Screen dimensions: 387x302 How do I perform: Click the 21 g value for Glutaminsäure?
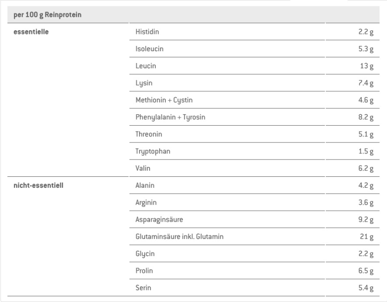[x=366, y=237]
